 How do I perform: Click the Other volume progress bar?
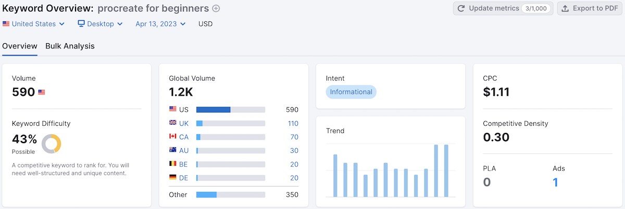tap(231, 195)
